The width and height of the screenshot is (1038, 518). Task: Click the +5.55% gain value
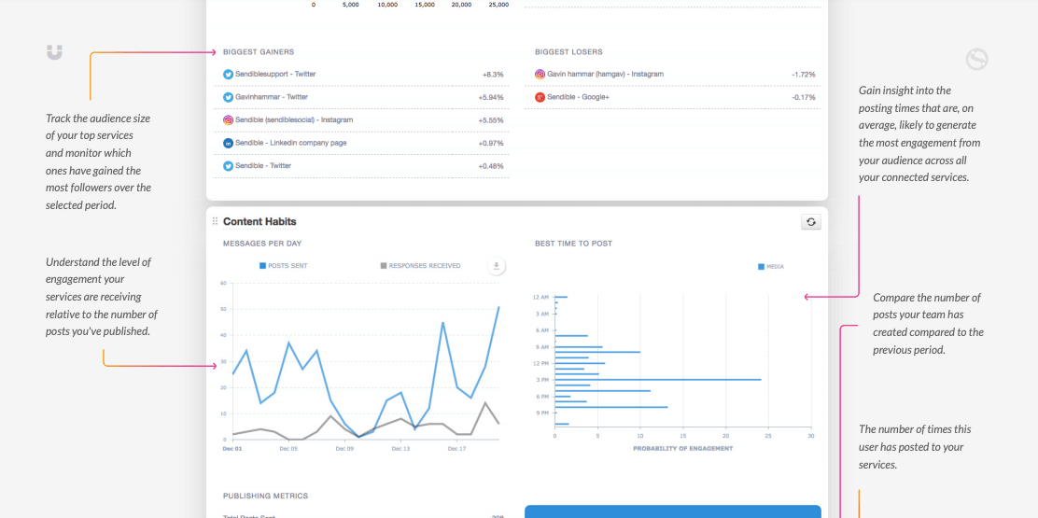coord(491,120)
